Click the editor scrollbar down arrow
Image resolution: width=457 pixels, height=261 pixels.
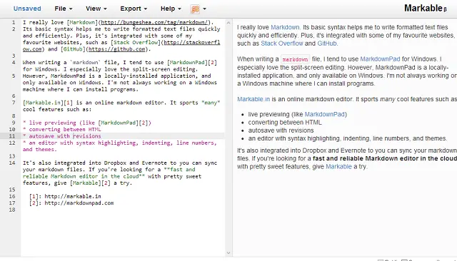(228, 253)
